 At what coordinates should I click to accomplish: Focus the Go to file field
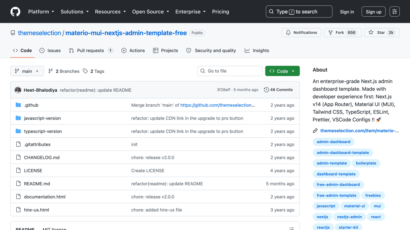coord(230,71)
